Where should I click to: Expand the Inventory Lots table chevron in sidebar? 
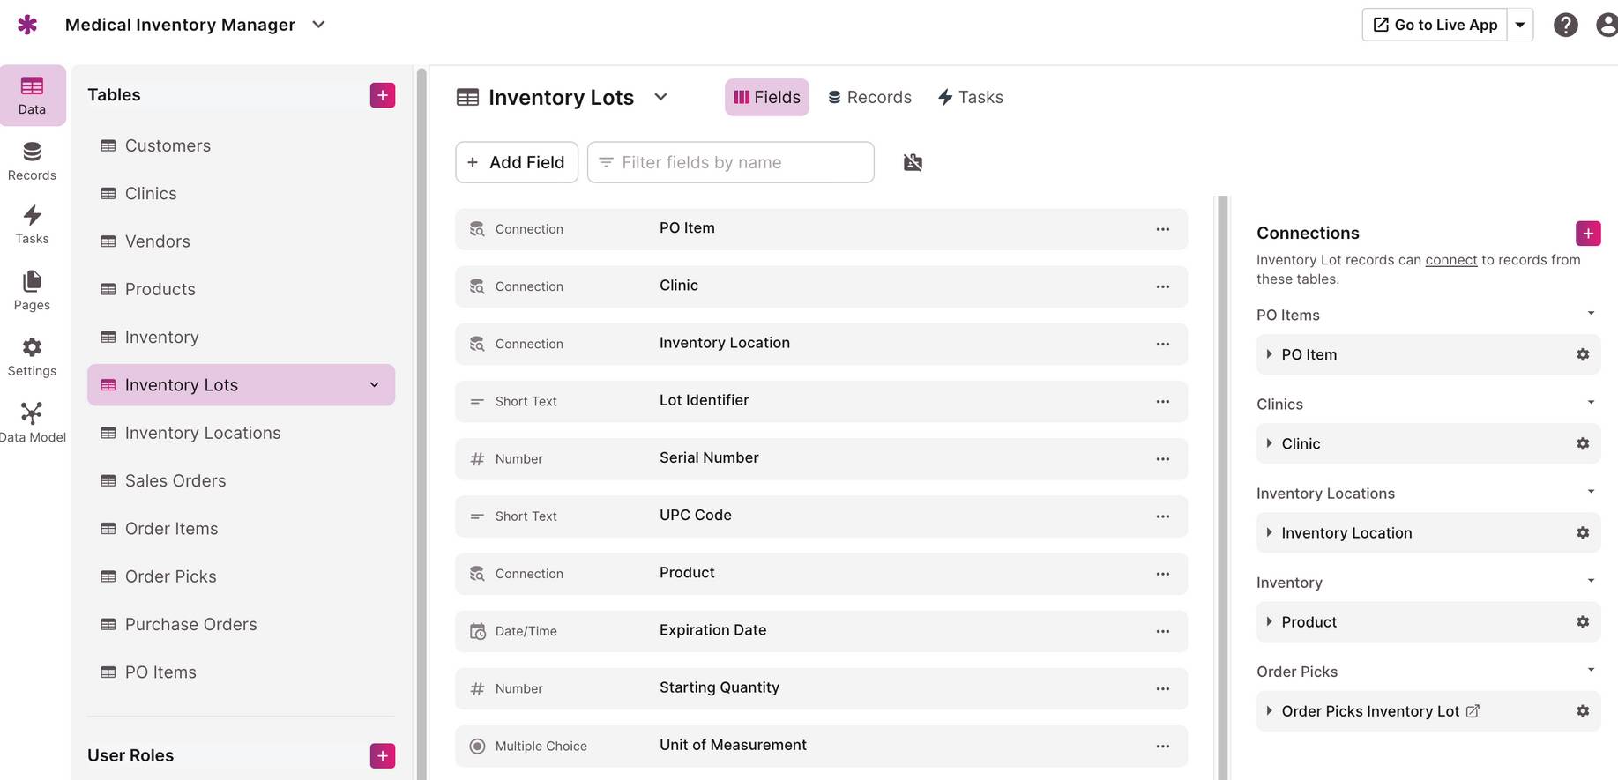(x=374, y=385)
